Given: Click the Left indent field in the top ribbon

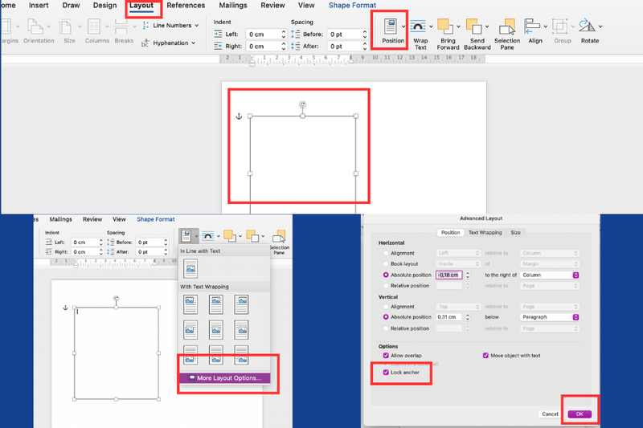Looking at the screenshot, I should click(263, 35).
